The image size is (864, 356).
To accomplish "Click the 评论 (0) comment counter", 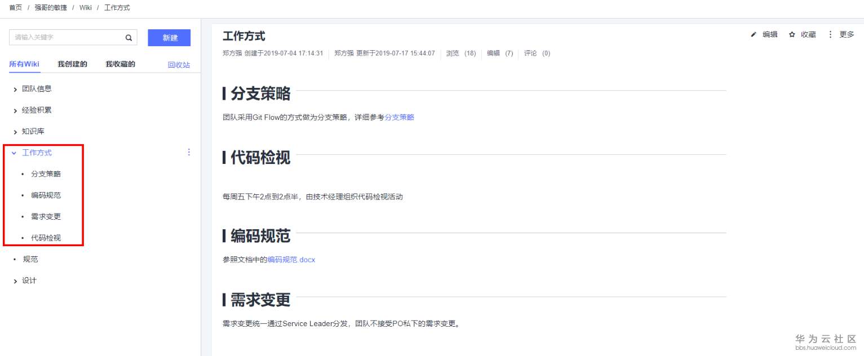I will click(x=535, y=54).
